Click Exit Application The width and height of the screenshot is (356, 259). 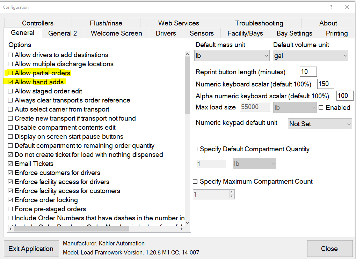coord(31,249)
